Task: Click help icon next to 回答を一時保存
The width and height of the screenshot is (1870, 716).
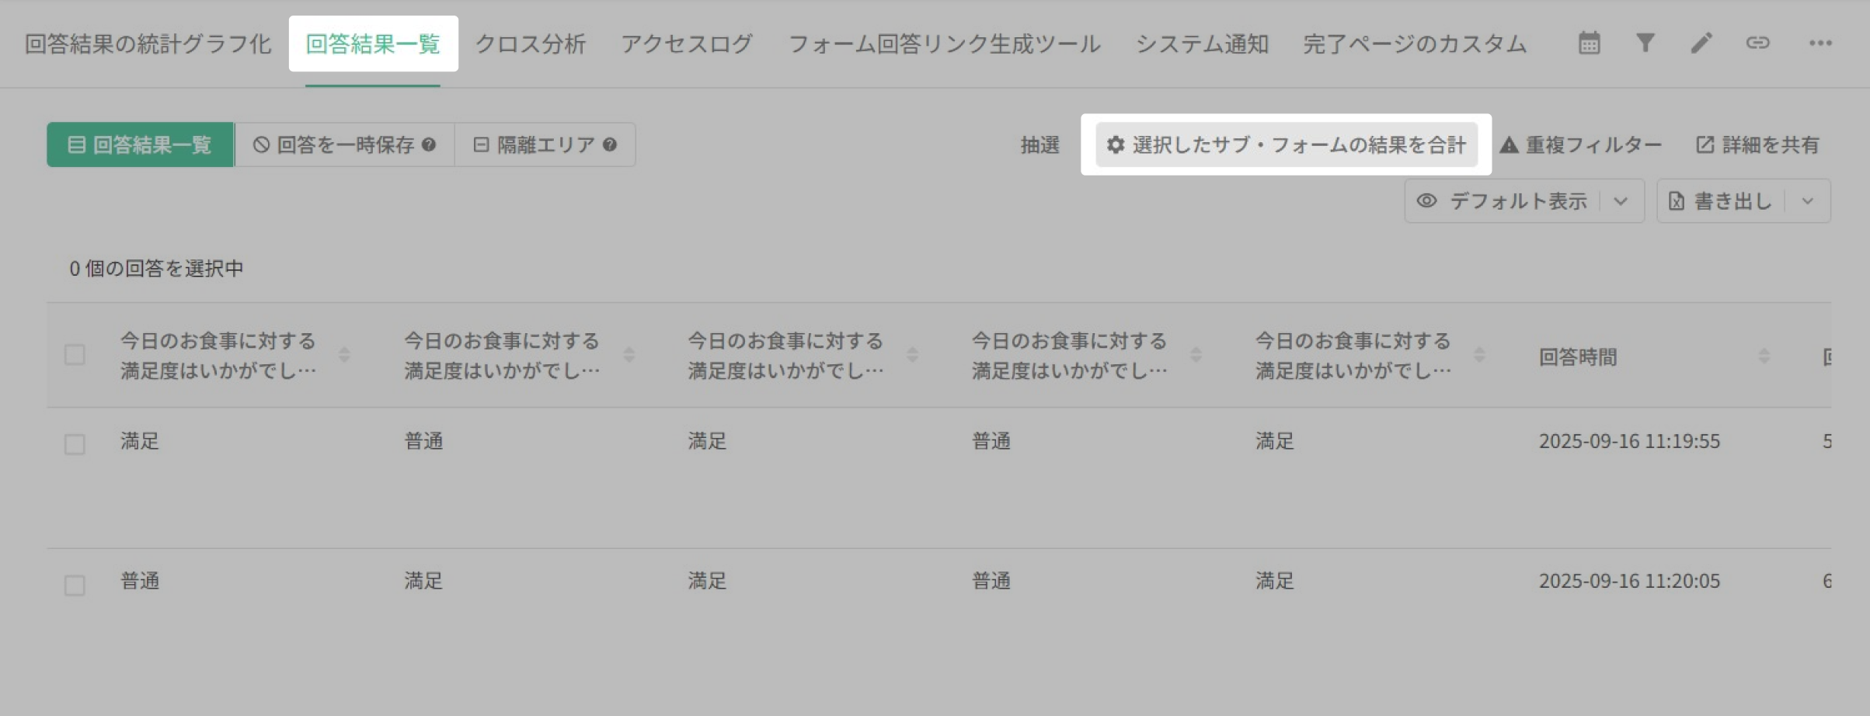Action: click(429, 144)
